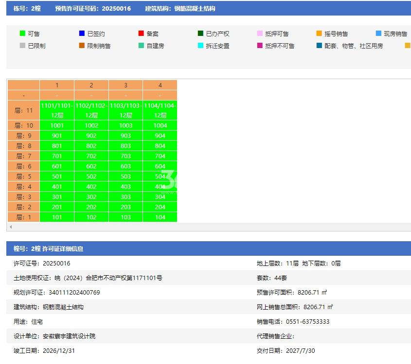Select ground floor unit 102

pos(91,217)
